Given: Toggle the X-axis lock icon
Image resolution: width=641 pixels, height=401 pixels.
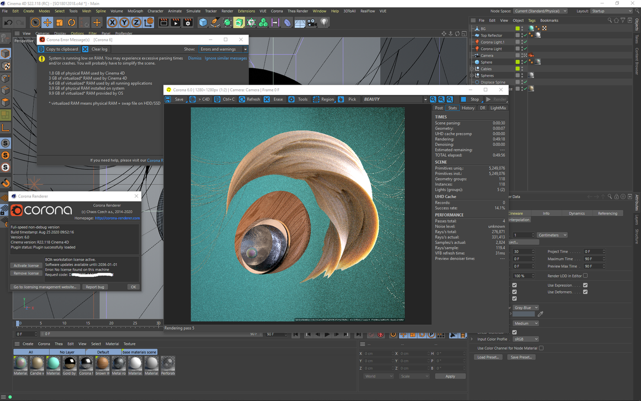Looking at the screenshot, I should [112, 23].
